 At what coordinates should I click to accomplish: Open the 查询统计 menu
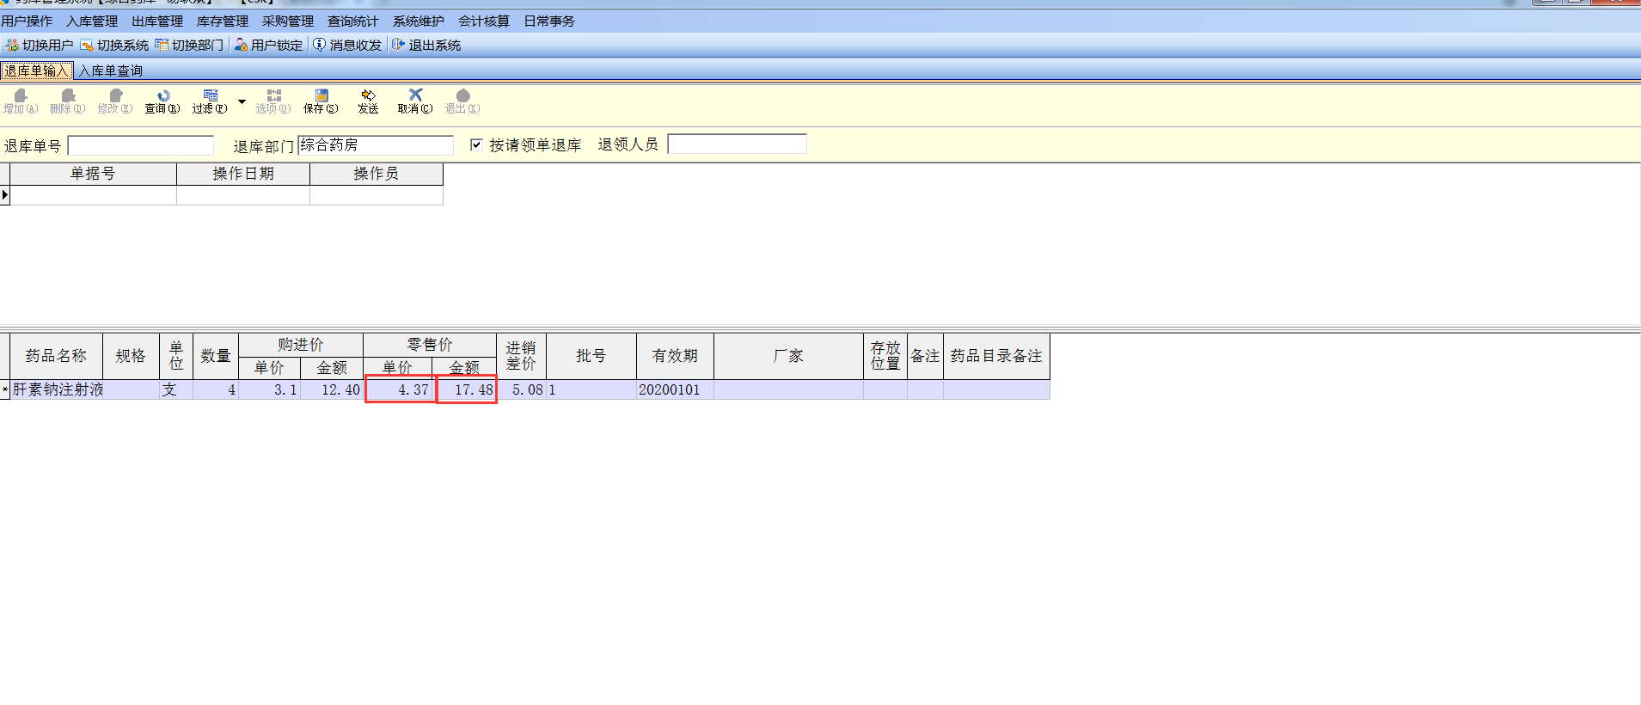[x=353, y=21]
